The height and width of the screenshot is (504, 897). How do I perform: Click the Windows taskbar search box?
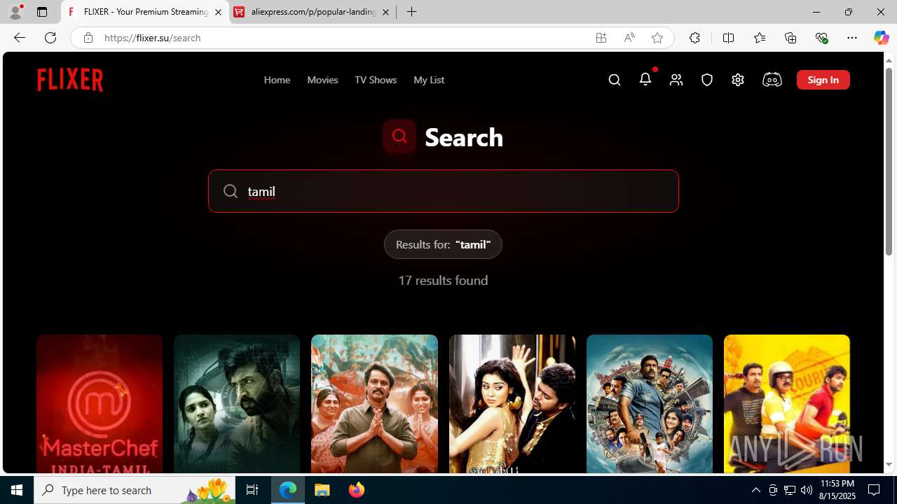(135, 490)
